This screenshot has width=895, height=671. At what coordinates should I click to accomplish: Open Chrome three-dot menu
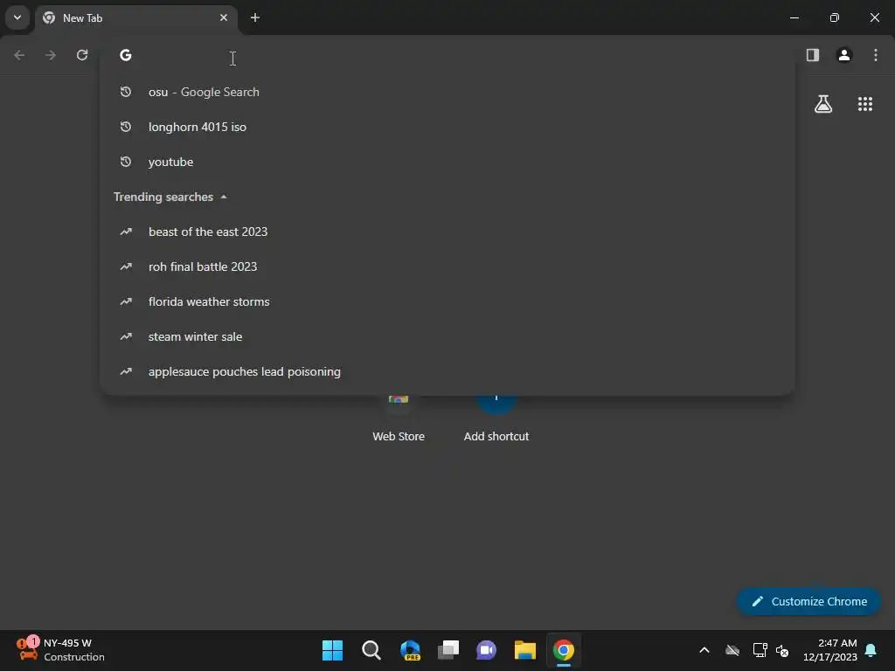tap(876, 55)
